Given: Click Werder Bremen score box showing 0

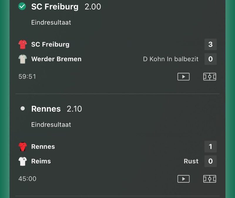Looking at the screenshot, I should click(210, 59).
